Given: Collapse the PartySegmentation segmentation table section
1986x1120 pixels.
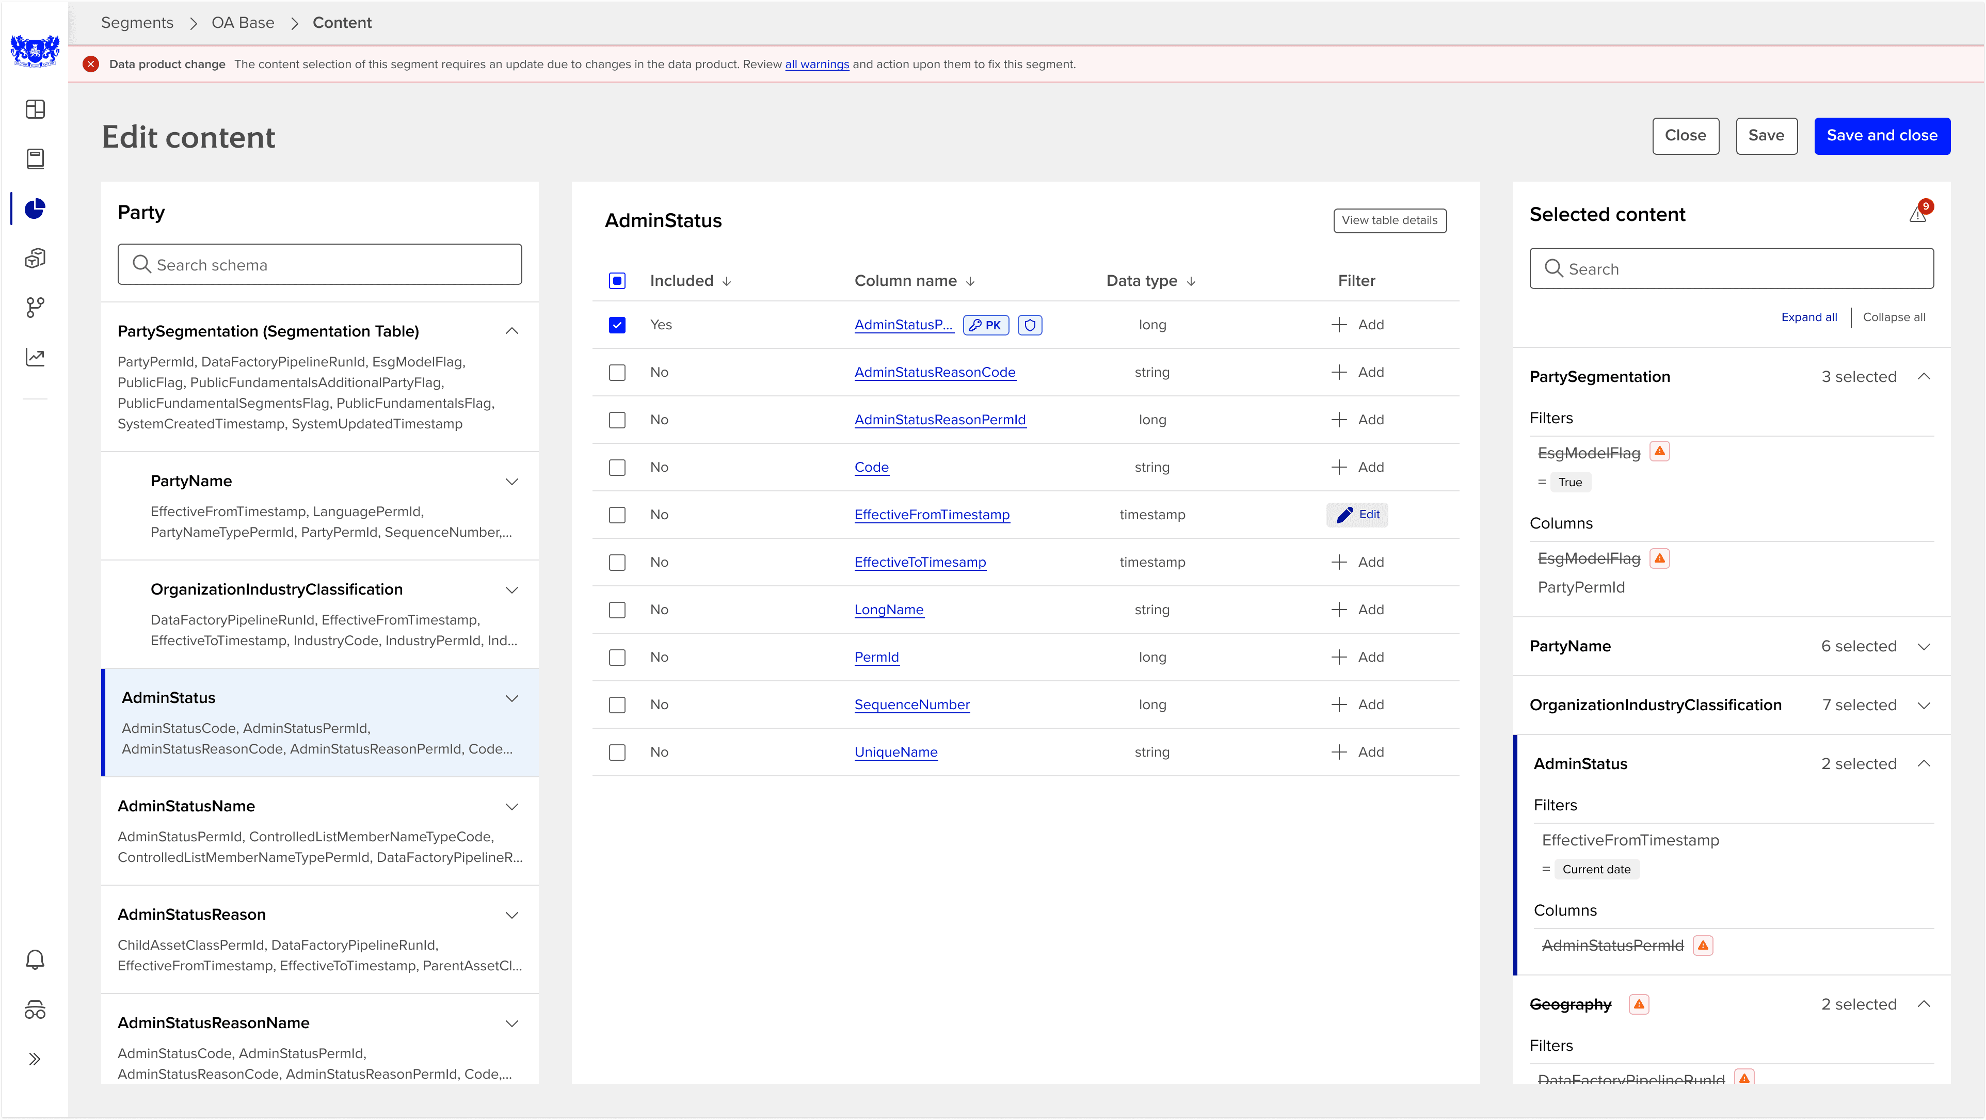Looking at the screenshot, I should pyautogui.click(x=511, y=331).
